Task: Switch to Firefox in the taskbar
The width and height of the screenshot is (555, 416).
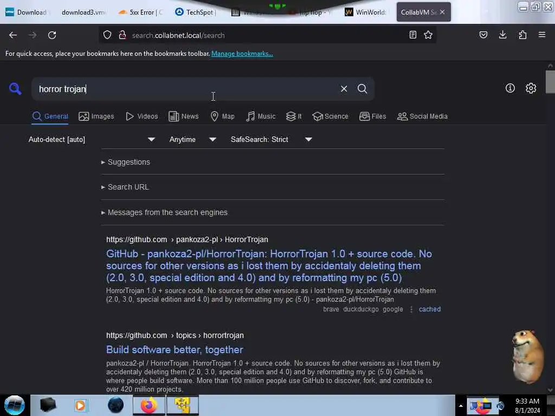Action: [149, 405]
